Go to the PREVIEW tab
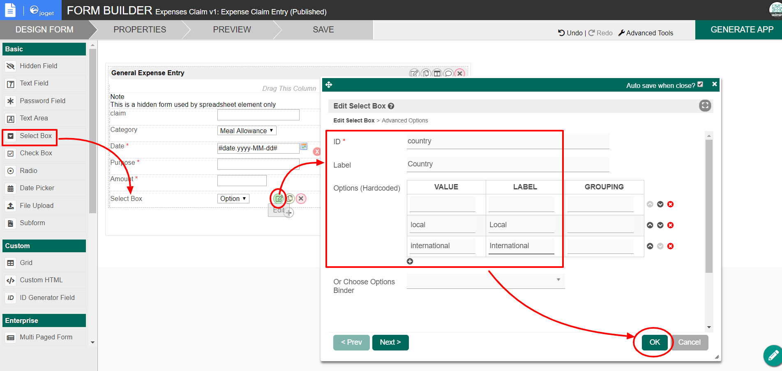Image resolution: width=782 pixels, height=371 pixels. point(232,30)
